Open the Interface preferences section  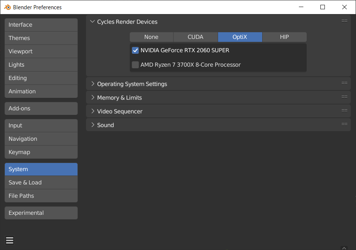click(x=41, y=25)
